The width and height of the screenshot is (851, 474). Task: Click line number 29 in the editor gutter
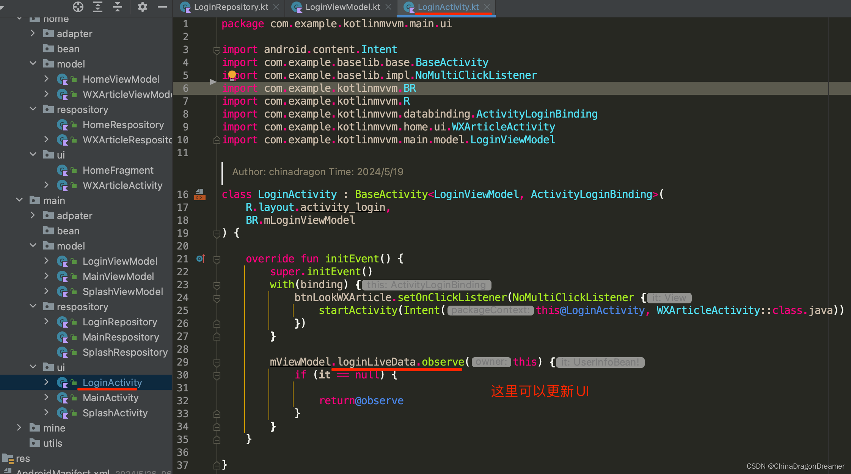pos(182,362)
